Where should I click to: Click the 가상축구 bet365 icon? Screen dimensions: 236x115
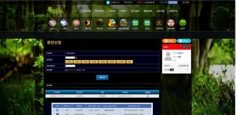click(x=135, y=23)
